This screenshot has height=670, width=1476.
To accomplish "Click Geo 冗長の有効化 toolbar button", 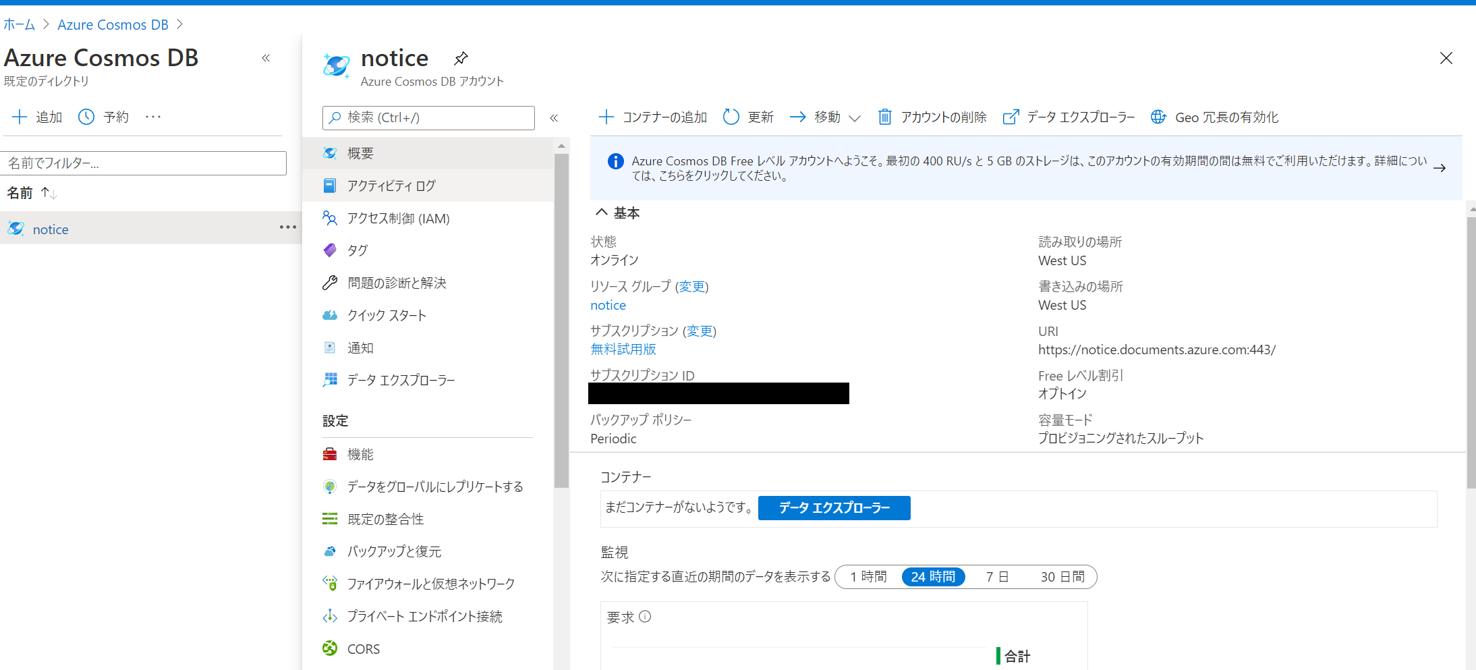I will 1214,117.
